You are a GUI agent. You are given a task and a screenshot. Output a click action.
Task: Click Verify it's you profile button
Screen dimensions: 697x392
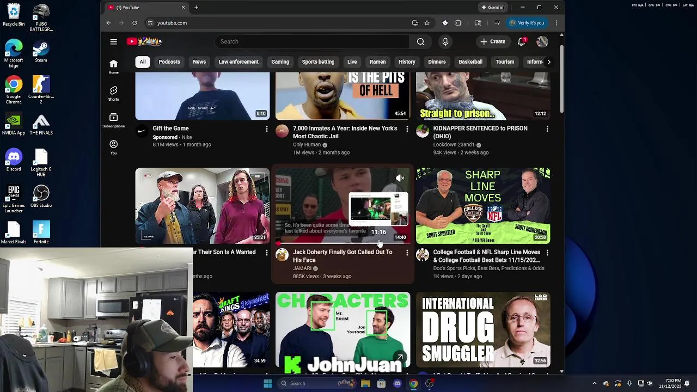527,23
